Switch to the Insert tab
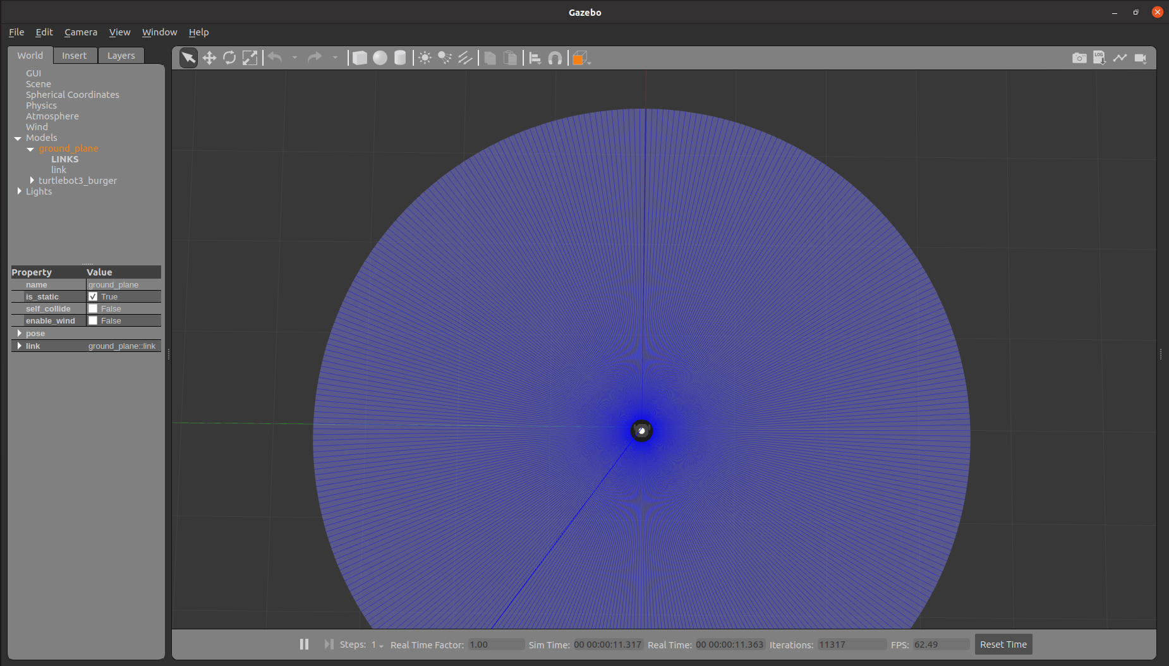Image resolution: width=1169 pixels, height=666 pixels. (x=75, y=56)
